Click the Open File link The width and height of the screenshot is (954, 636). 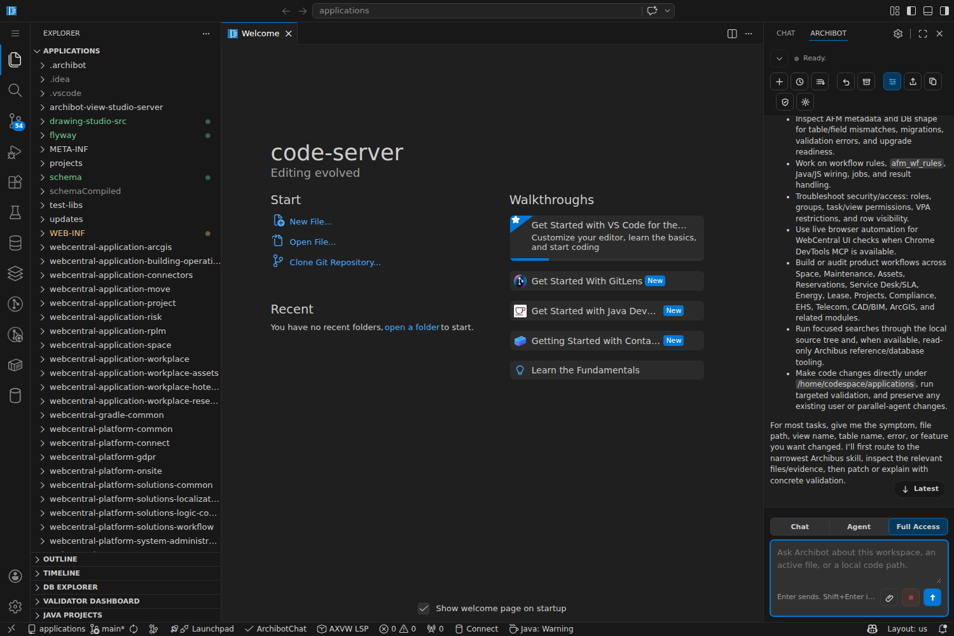coord(312,242)
